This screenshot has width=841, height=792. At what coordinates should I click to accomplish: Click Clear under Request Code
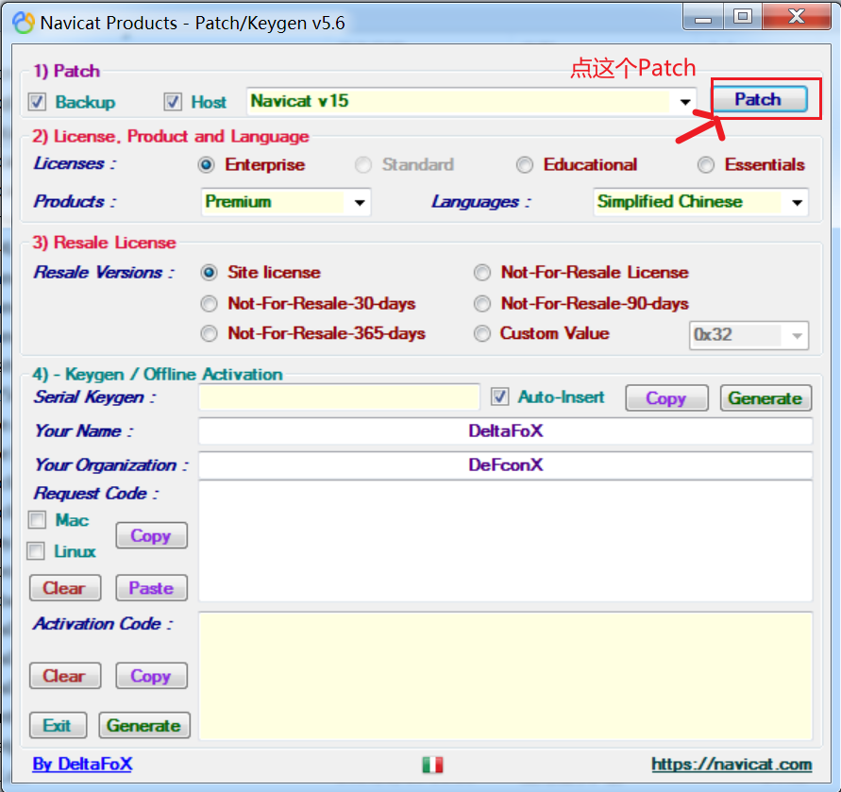(x=65, y=588)
